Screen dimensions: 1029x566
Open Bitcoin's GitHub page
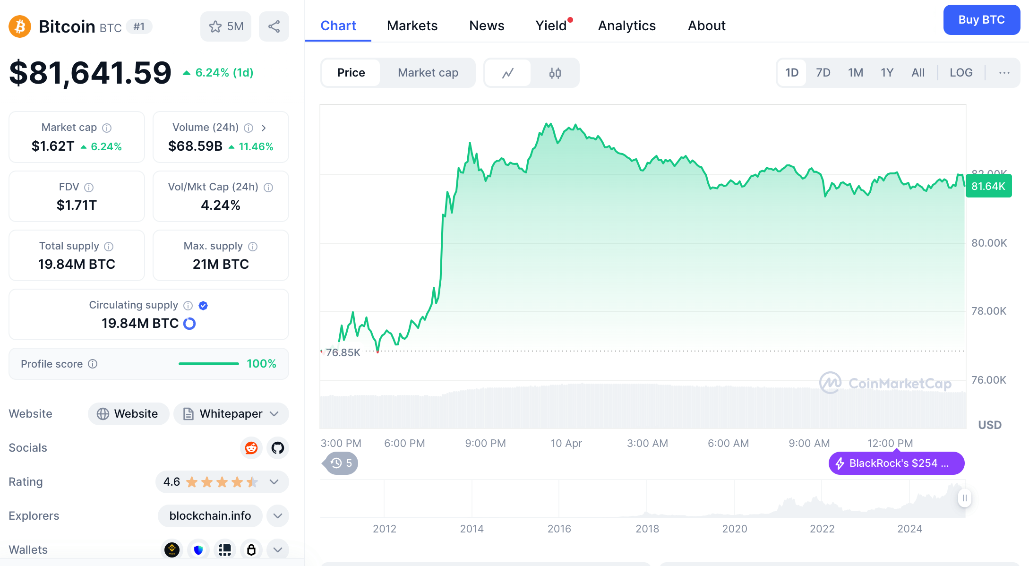[277, 448]
